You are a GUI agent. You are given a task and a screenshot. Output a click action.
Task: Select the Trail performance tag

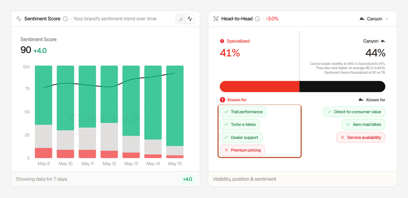[243, 112]
